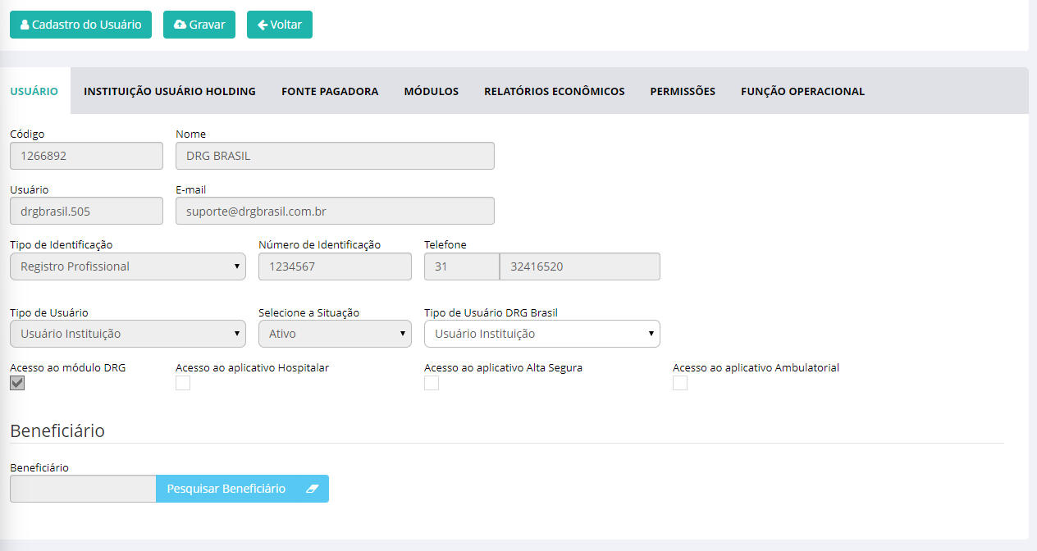Switch to the Fonte Pagadora tab
This screenshot has width=1037, height=551.
tap(330, 91)
